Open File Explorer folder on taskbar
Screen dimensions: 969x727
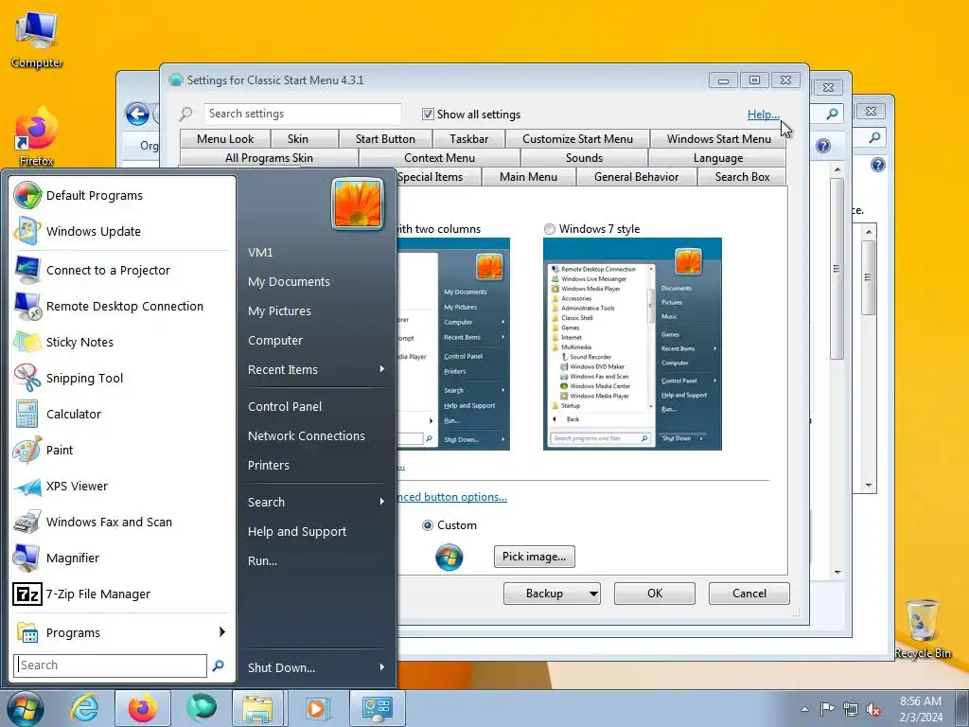tap(257, 708)
